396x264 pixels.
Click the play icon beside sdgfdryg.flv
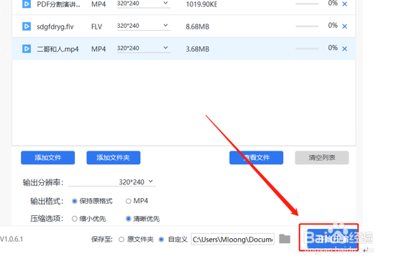click(x=27, y=27)
